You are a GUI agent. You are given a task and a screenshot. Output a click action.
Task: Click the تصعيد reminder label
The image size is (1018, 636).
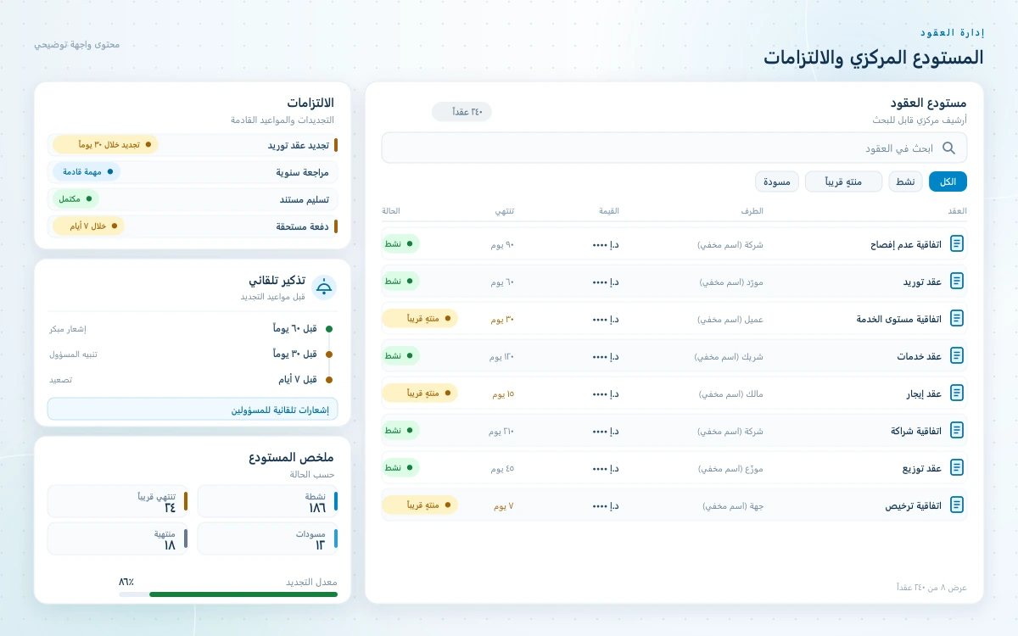(x=60, y=379)
